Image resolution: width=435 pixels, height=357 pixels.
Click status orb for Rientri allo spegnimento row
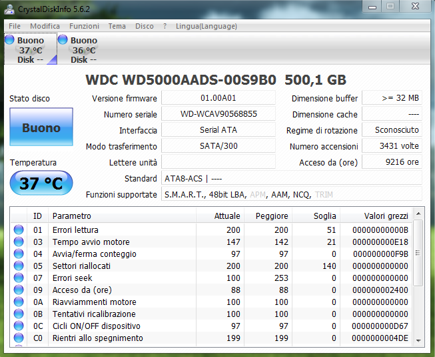tap(19, 338)
